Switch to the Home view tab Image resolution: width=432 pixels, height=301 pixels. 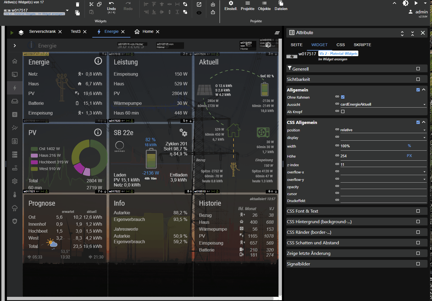click(x=148, y=32)
